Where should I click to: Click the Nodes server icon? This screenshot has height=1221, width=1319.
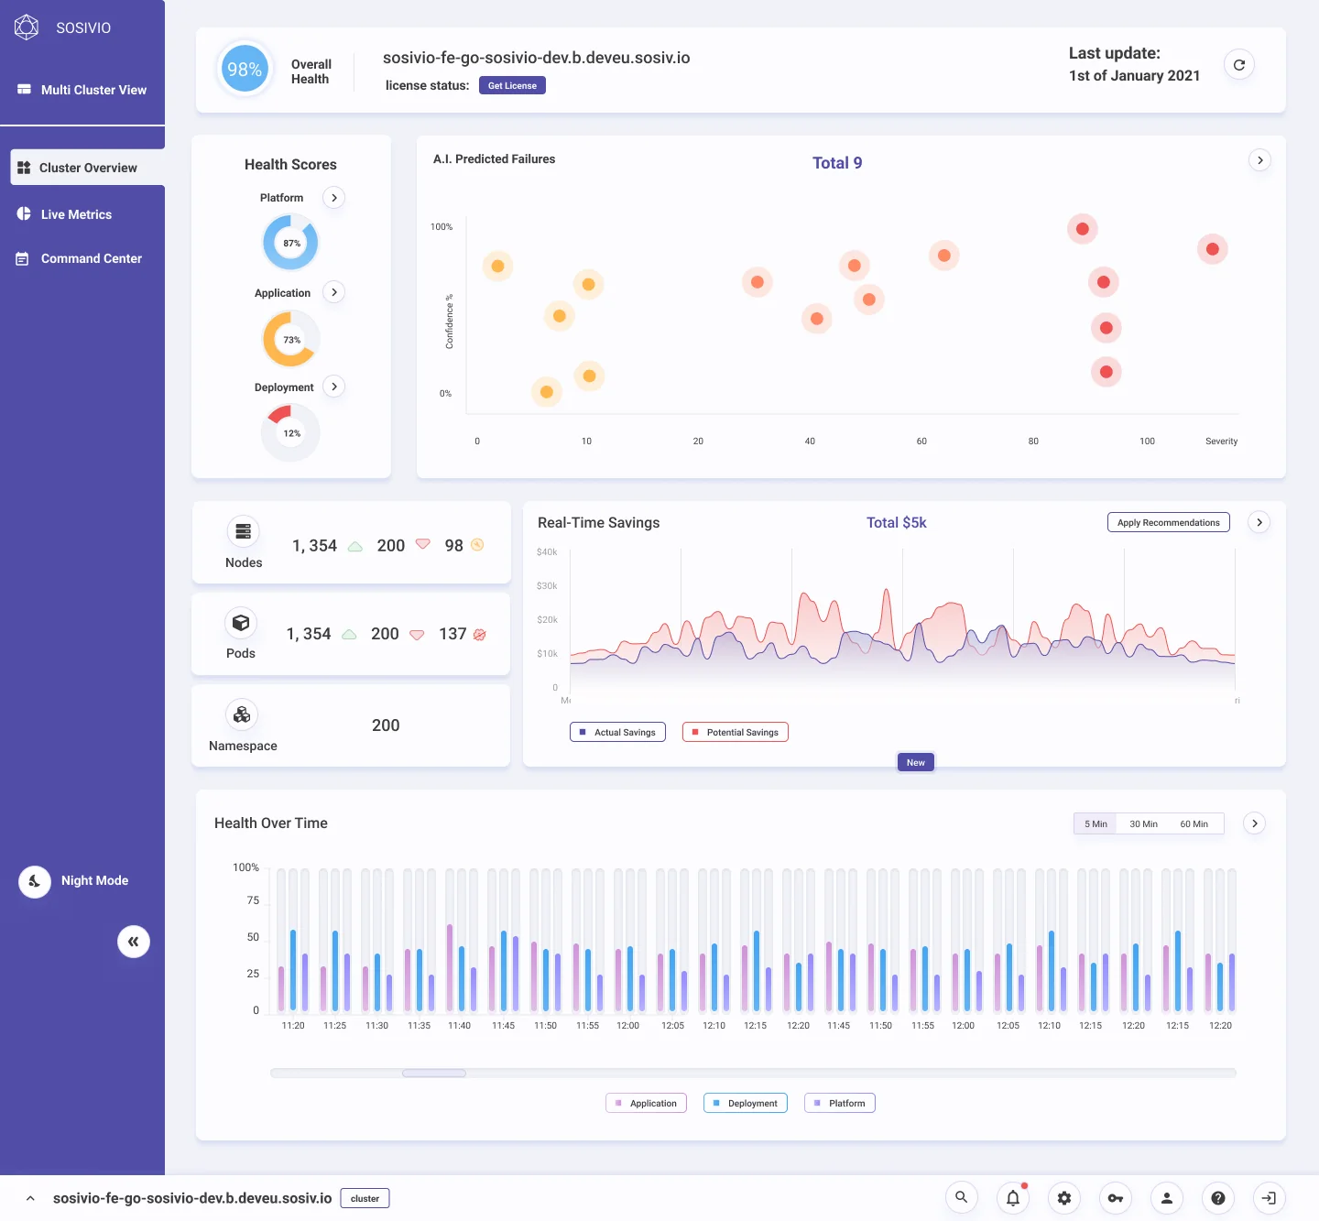(x=243, y=531)
